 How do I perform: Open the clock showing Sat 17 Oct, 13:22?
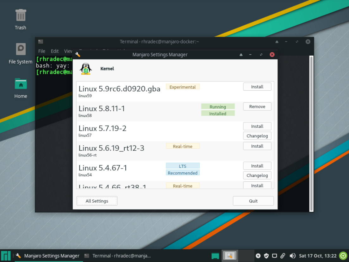point(318,256)
